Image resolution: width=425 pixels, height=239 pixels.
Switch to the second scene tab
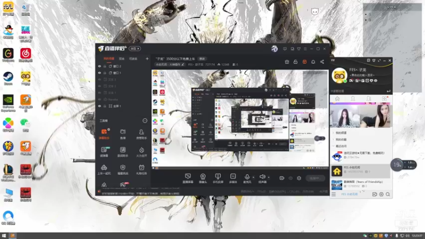pos(122,58)
